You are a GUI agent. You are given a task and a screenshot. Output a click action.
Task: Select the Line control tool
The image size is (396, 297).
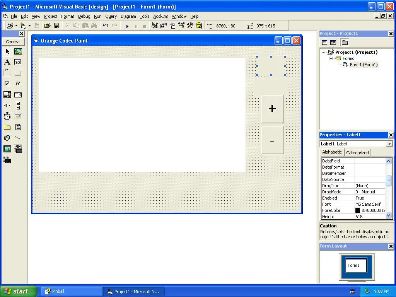[x=18, y=138]
